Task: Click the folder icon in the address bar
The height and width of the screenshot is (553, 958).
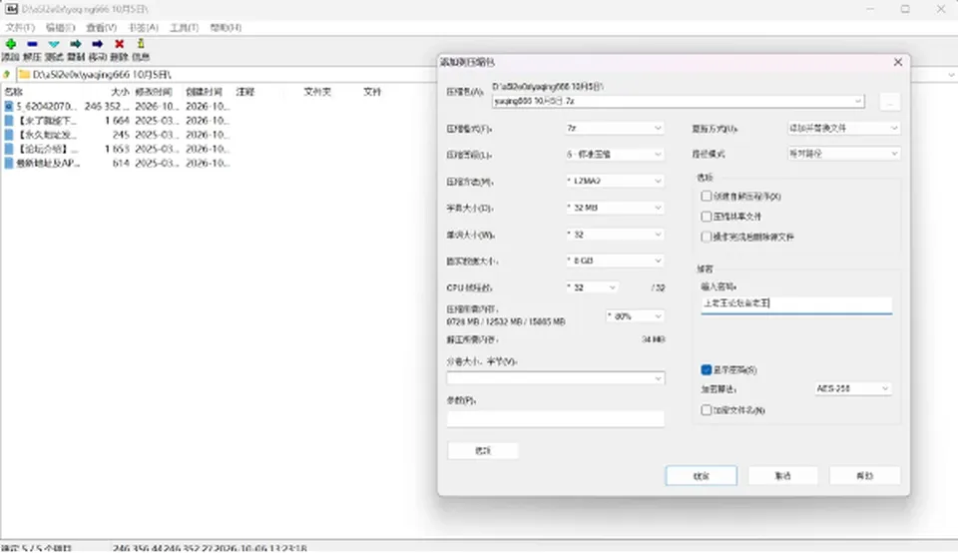Action: (24, 75)
